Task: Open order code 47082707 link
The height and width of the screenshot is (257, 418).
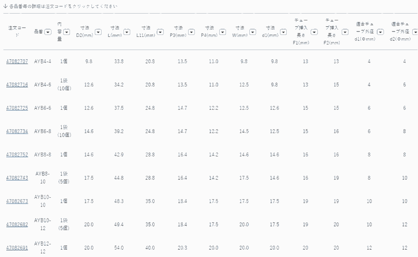Action: pyautogui.click(x=17, y=61)
